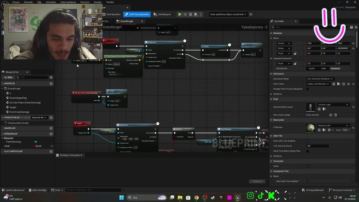Click the debug object browse icon

point(251,14)
